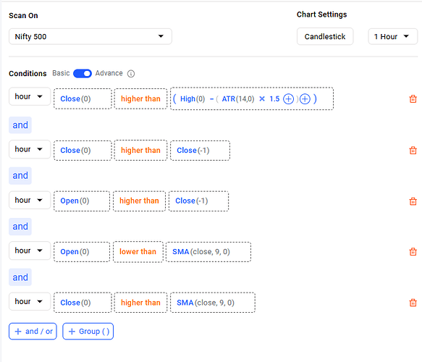Open the hour dropdown for Close(0) higher than Close(-1)
The height and width of the screenshot is (362, 422).
30,149
